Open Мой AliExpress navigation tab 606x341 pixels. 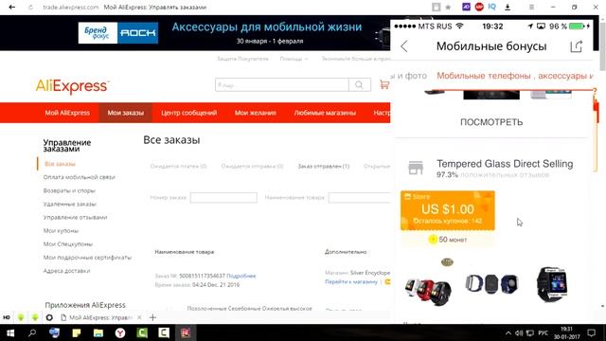point(67,113)
